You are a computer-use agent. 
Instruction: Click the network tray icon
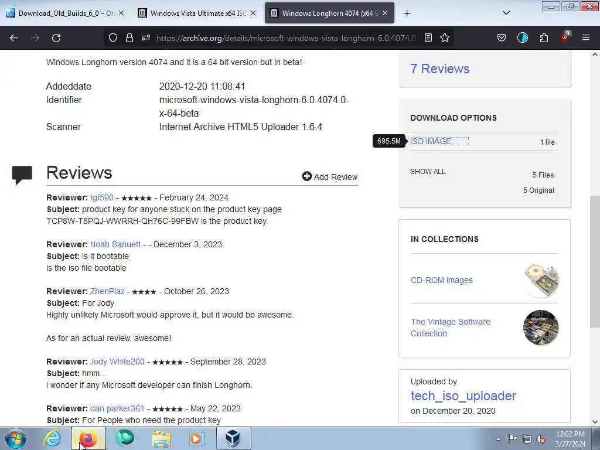point(527,439)
